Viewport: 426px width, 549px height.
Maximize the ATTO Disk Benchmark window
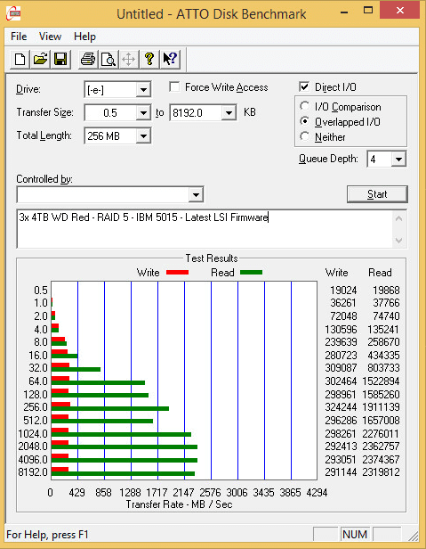click(x=368, y=11)
